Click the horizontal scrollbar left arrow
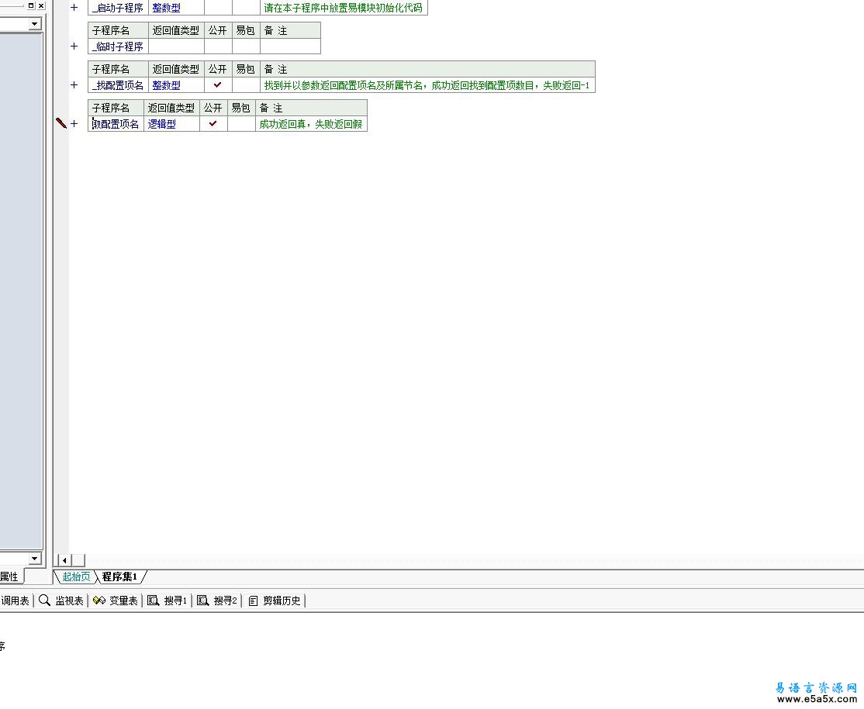 (64, 560)
